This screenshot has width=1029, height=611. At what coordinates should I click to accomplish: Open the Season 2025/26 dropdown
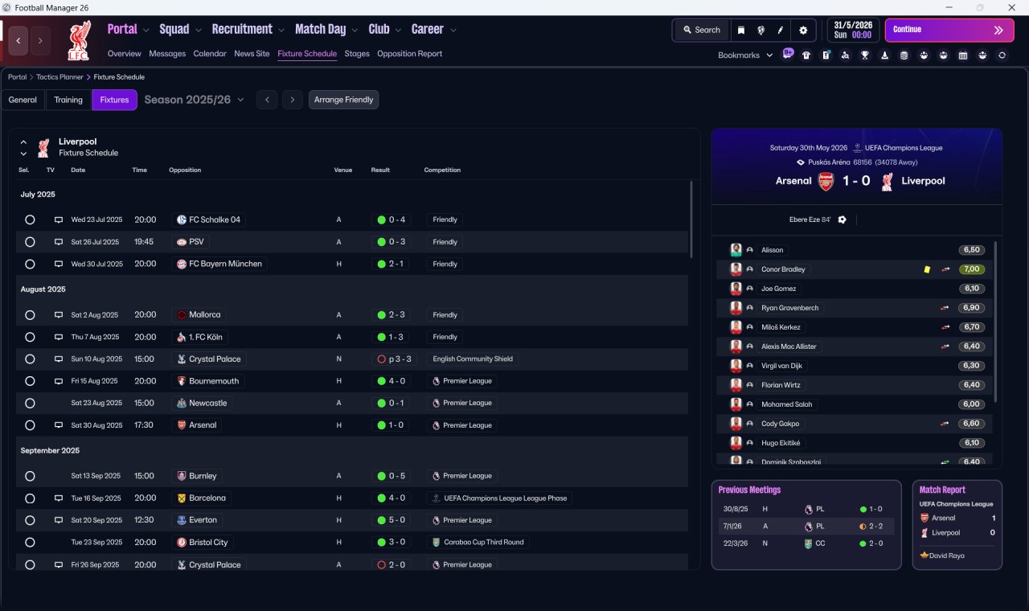click(x=194, y=100)
